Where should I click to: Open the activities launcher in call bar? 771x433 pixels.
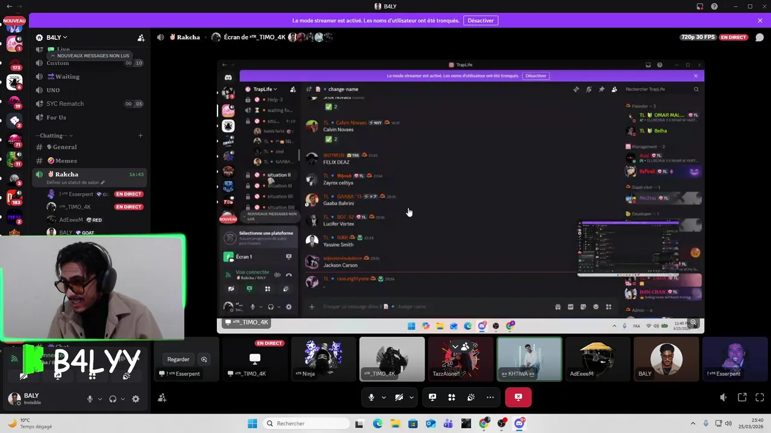click(x=452, y=397)
